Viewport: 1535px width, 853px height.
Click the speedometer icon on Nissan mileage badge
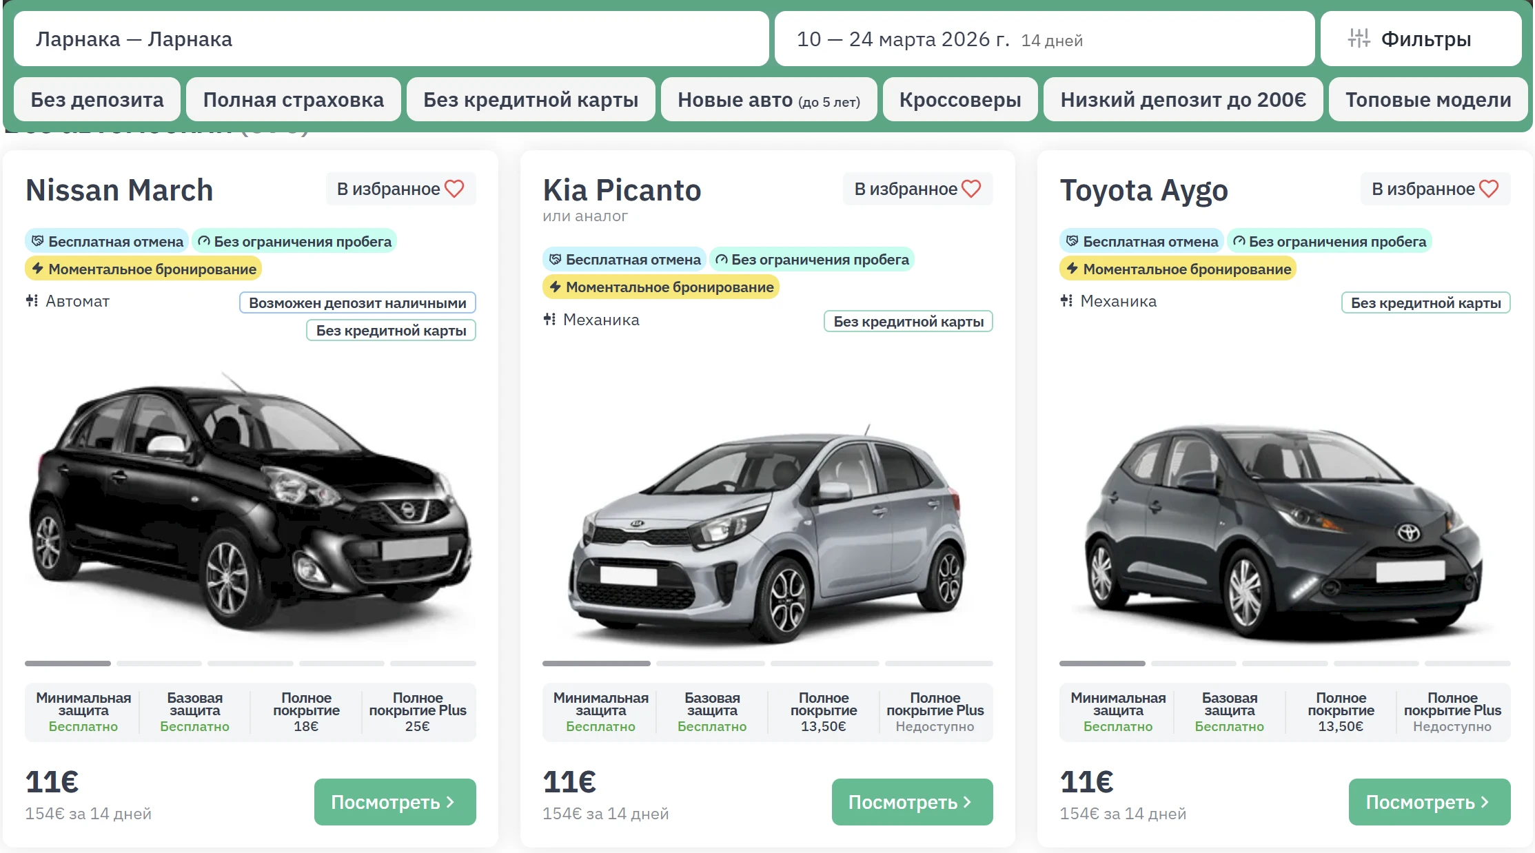[204, 241]
